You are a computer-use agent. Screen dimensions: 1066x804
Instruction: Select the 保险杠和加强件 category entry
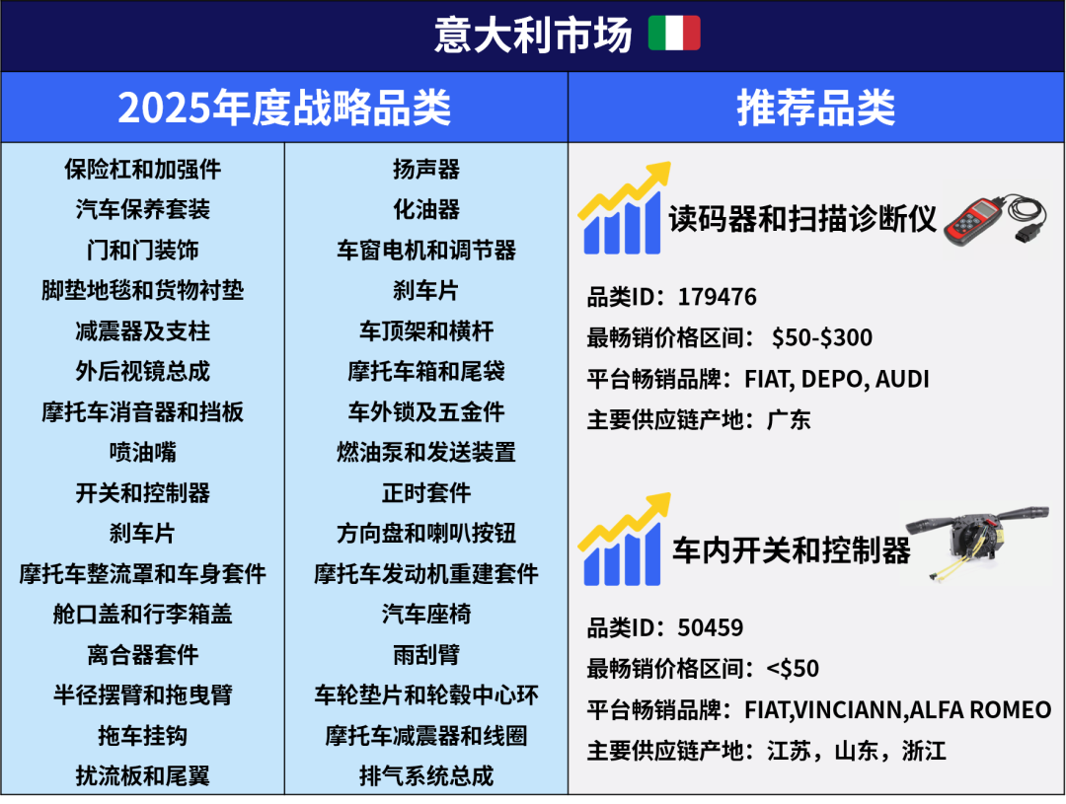pyautogui.click(x=142, y=170)
